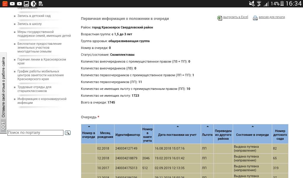Viewport: 303px width, 178px height.
Task: Select identifier 240034127149 cell
Action: [128, 148]
